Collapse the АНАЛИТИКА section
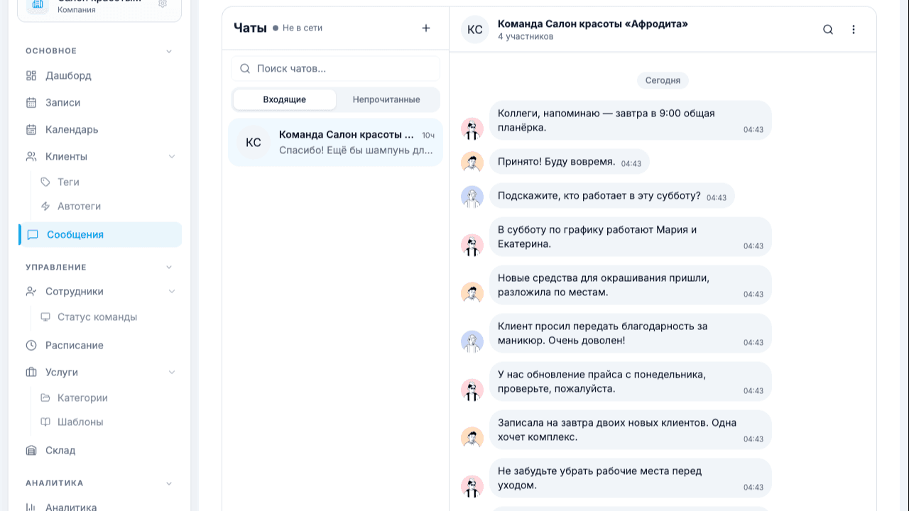 (x=168, y=483)
